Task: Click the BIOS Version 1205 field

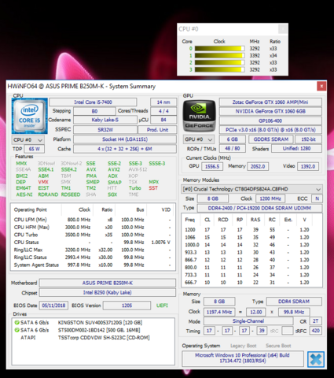Action: click(x=127, y=306)
